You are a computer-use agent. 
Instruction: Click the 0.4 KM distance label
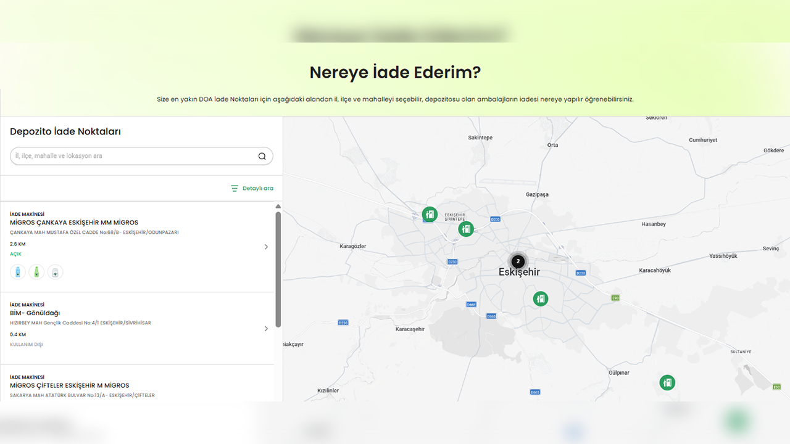click(18, 335)
